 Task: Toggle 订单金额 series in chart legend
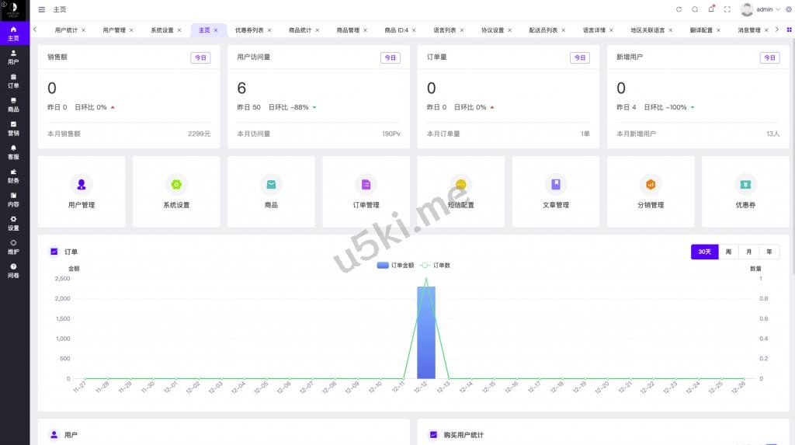pyautogui.click(x=396, y=266)
